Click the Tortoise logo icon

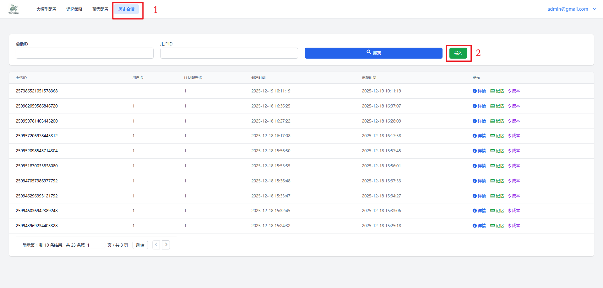pos(14,9)
